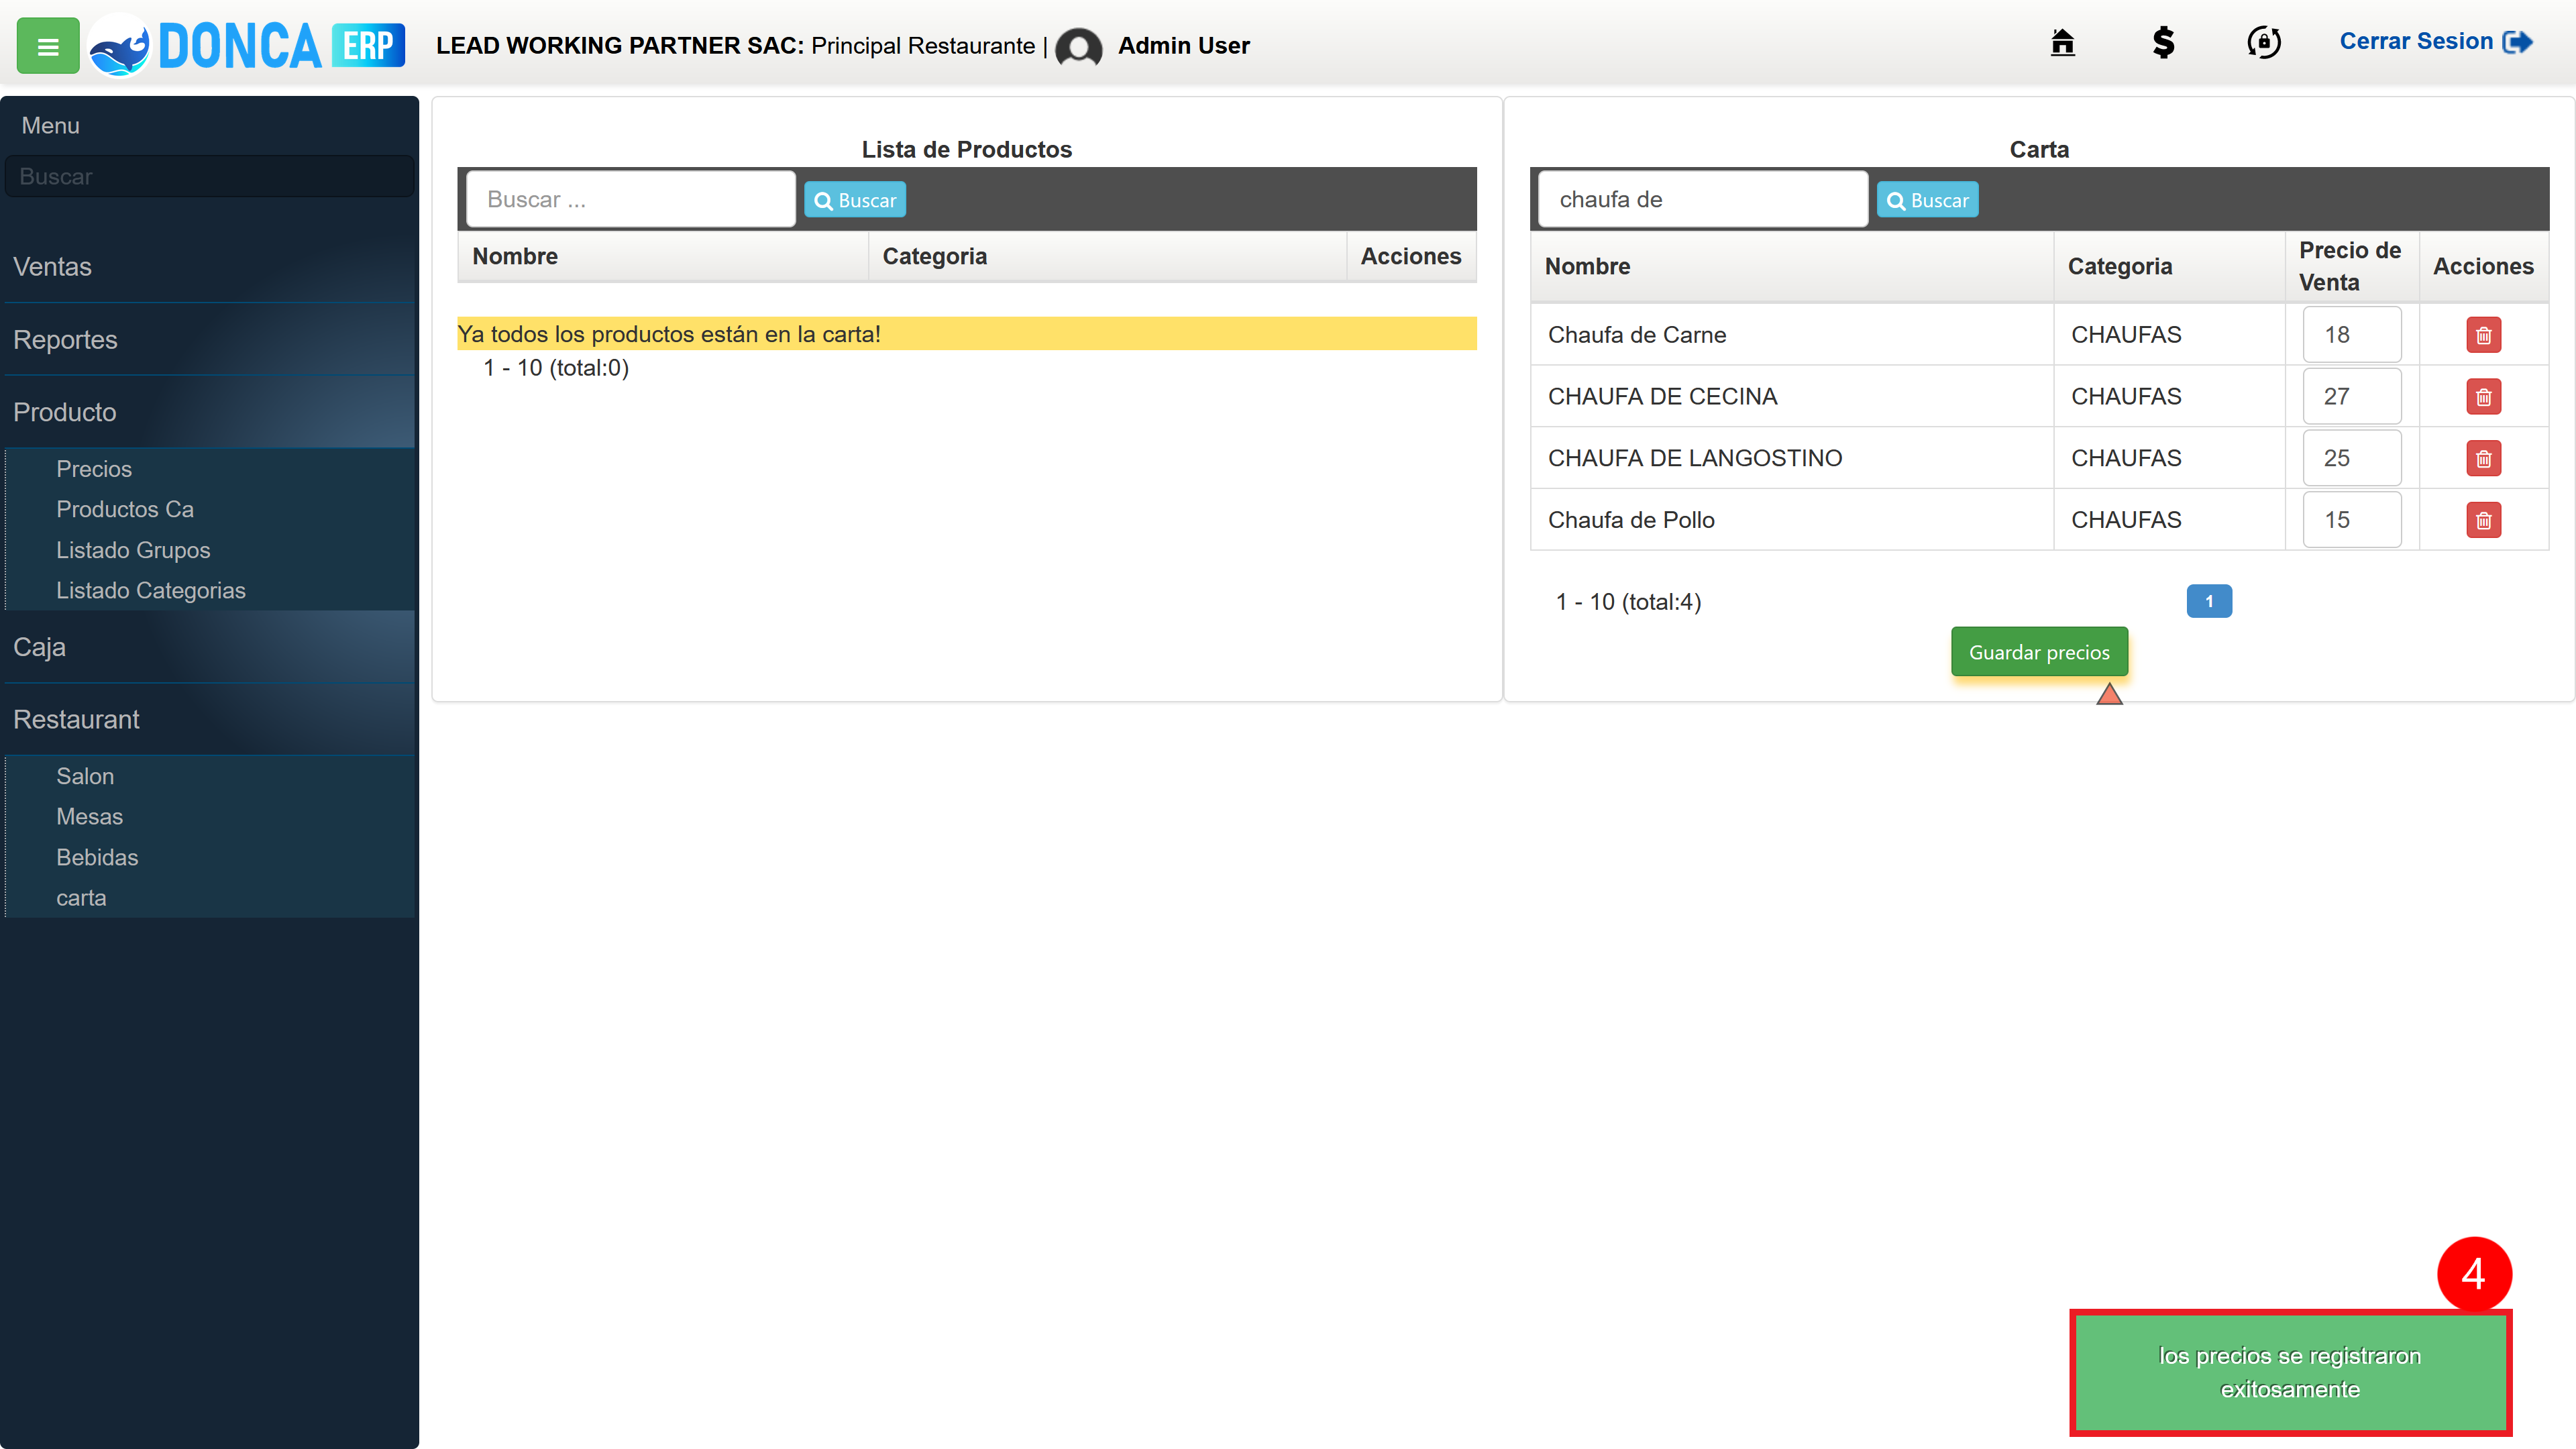Open the DONCA ERP logo home
The image size is (2576, 1449).
pyautogui.click(x=246, y=46)
